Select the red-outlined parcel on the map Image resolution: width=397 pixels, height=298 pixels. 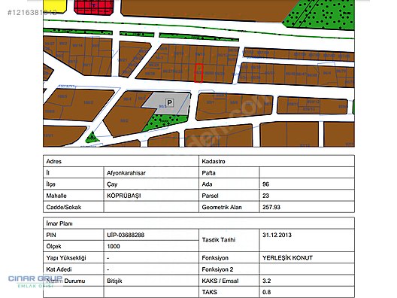(198, 73)
